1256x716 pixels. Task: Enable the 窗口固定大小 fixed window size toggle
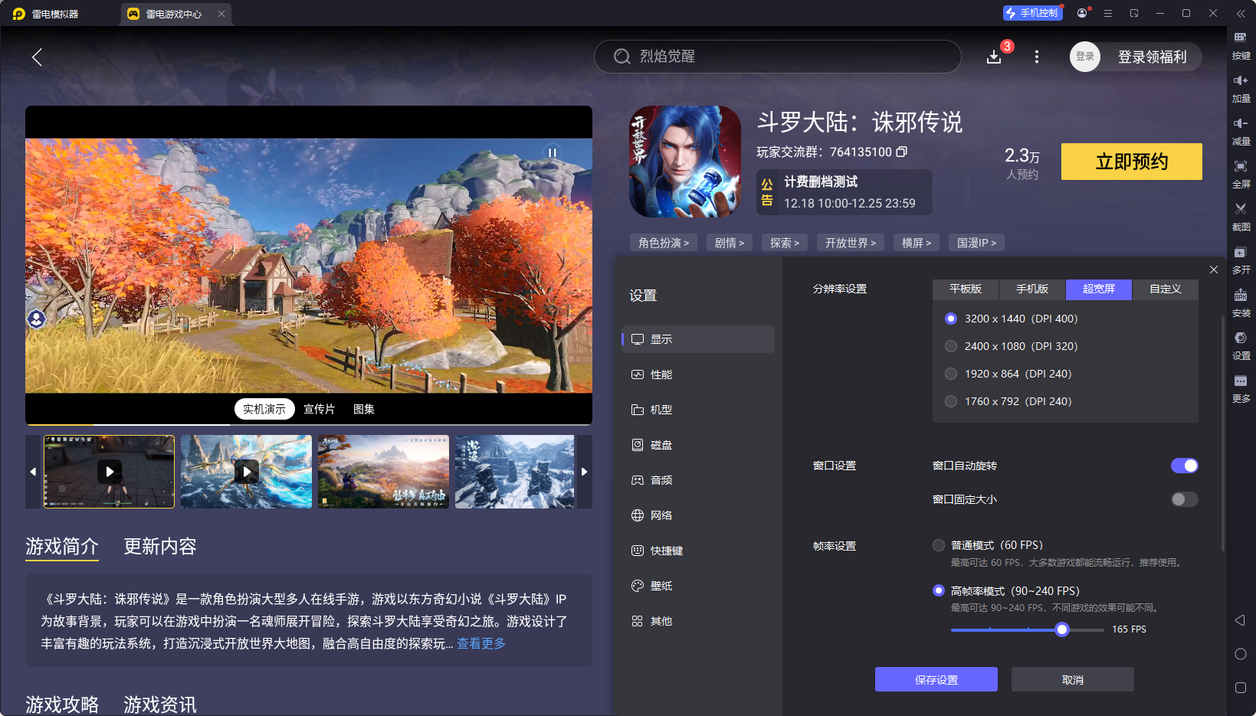click(1183, 499)
